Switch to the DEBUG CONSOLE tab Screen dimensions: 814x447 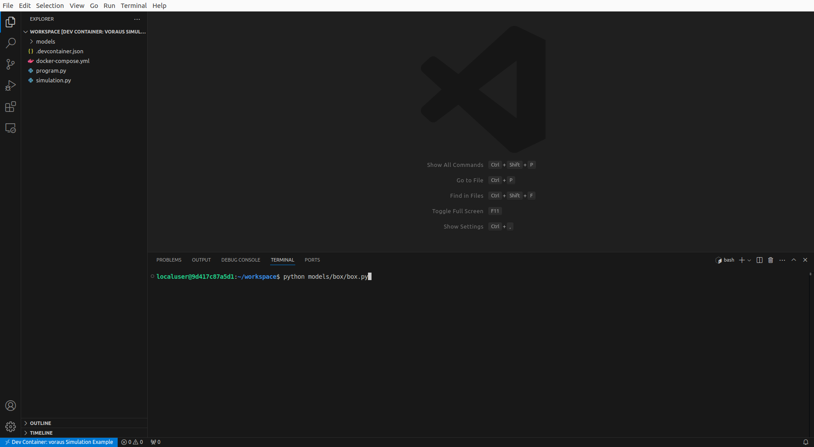coord(241,260)
